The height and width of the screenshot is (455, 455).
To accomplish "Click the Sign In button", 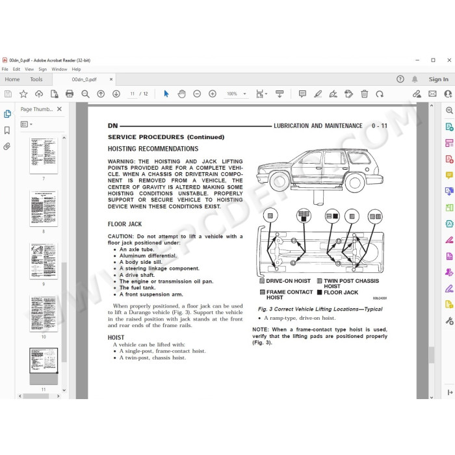I will click(439, 79).
